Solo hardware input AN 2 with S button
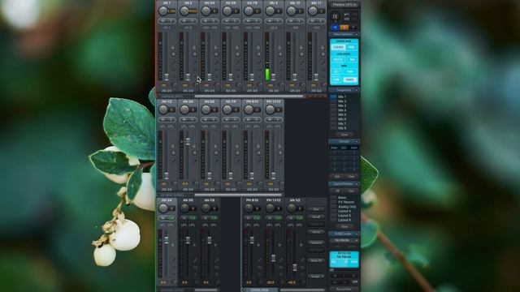This screenshot has width=520, height=292. point(193,21)
